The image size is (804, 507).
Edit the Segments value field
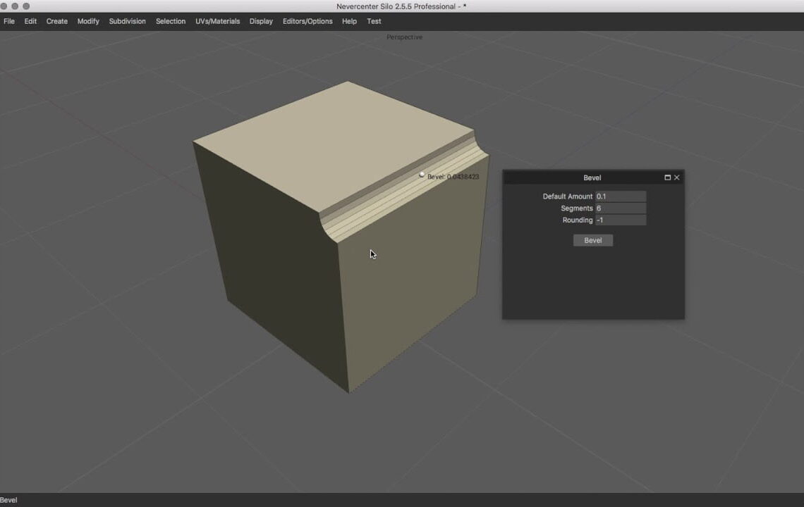click(621, 208)
